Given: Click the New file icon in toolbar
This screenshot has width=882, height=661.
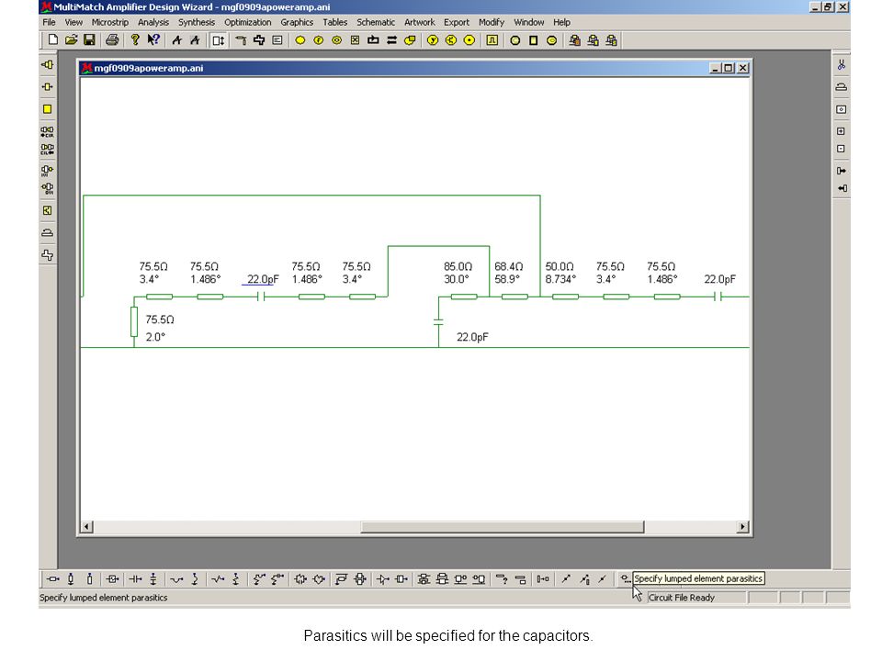Looking at the screenshot, I should (53, 39).
